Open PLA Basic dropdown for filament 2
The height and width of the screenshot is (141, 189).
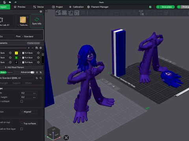click(28, 53)
